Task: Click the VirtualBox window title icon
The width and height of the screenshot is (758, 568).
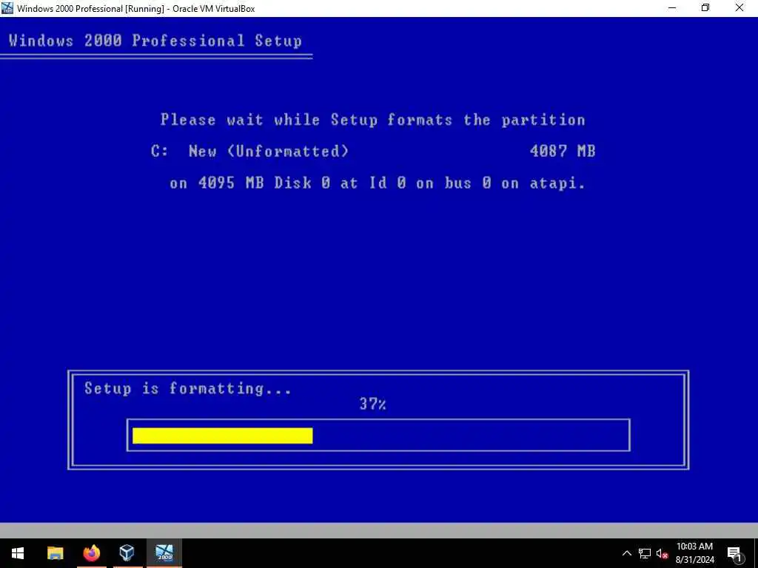Action: tap(7, 8)
